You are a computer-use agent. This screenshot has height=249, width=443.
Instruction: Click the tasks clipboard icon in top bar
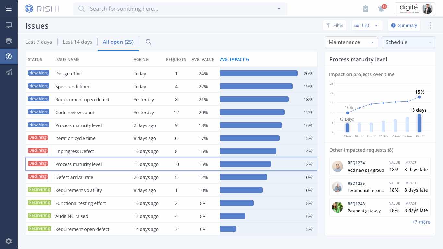pyautogui.click(x=365, y=9)
